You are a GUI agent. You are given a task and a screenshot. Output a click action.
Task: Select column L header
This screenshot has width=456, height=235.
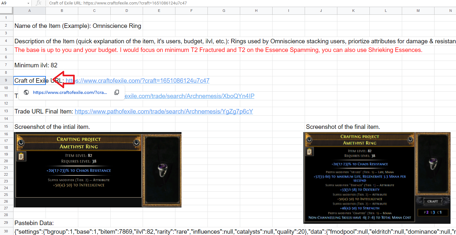click(x=386, y=11)
